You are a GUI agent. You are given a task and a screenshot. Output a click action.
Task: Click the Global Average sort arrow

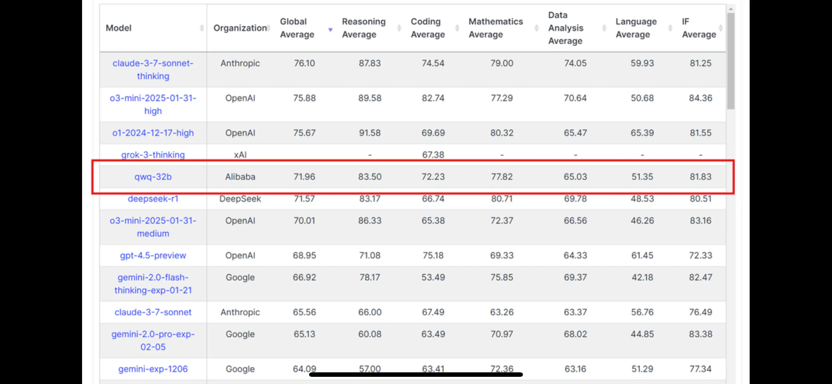click(330, 29)
